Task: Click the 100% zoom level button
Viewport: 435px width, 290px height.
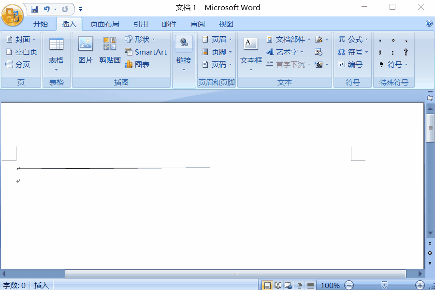Action: pyautogui.click(x=330, y=286)
